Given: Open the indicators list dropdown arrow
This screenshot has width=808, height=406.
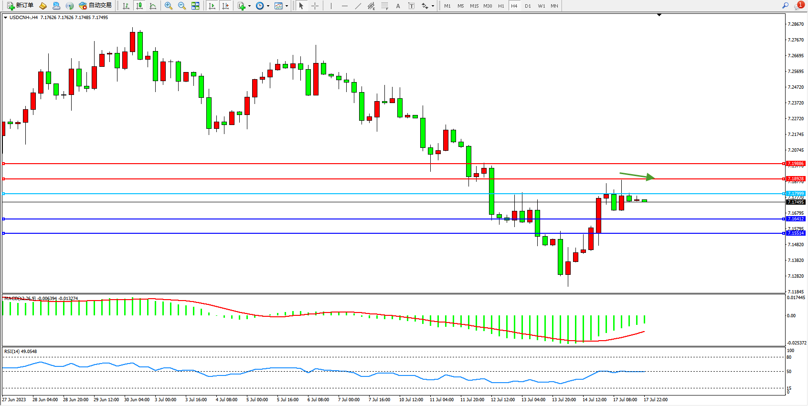Looking at the screenshot, I should (x=249, y=6).
